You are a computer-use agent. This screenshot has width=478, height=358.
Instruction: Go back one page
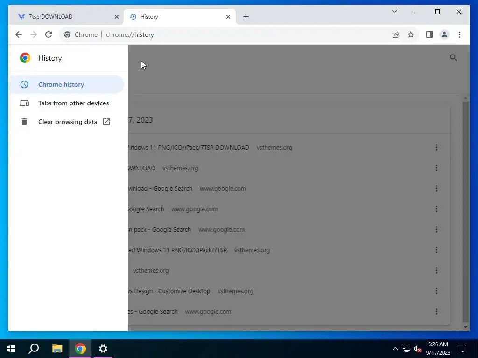[x=19, y=34]
